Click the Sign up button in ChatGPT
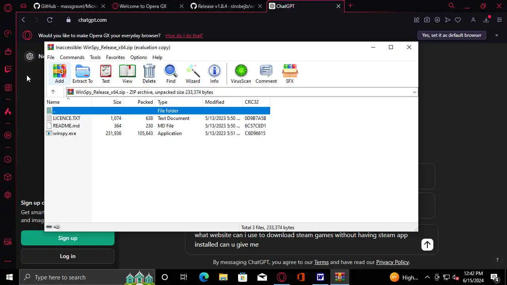 click(68, 238)
